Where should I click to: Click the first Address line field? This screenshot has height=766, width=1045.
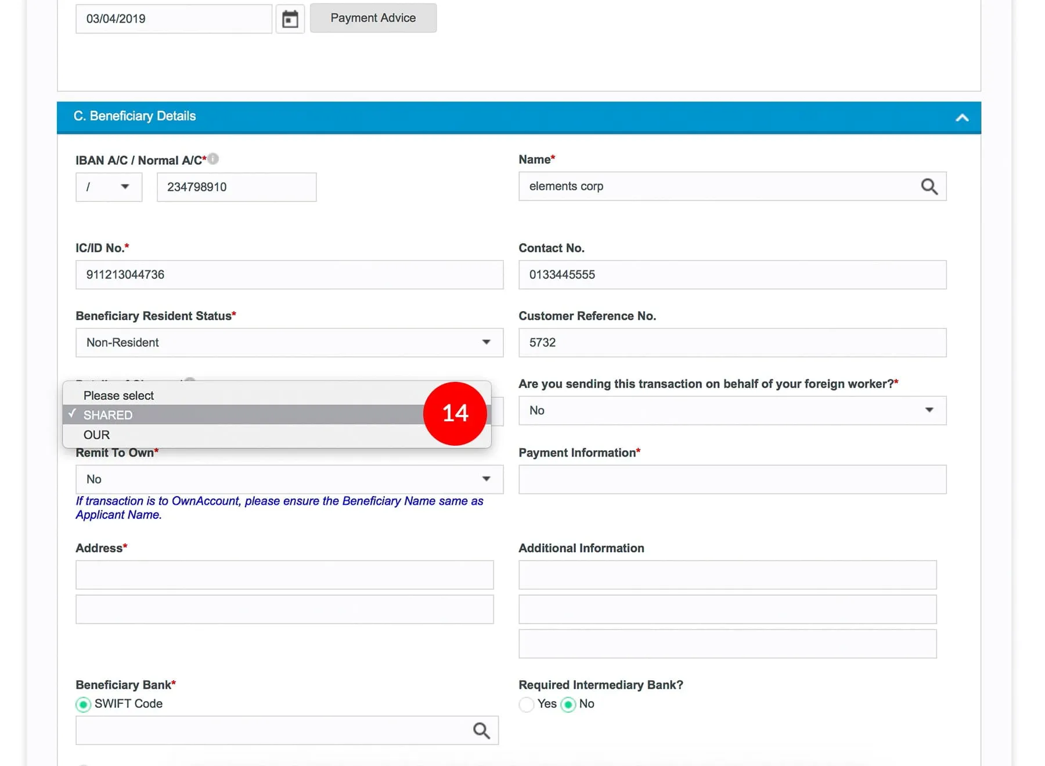284,575
